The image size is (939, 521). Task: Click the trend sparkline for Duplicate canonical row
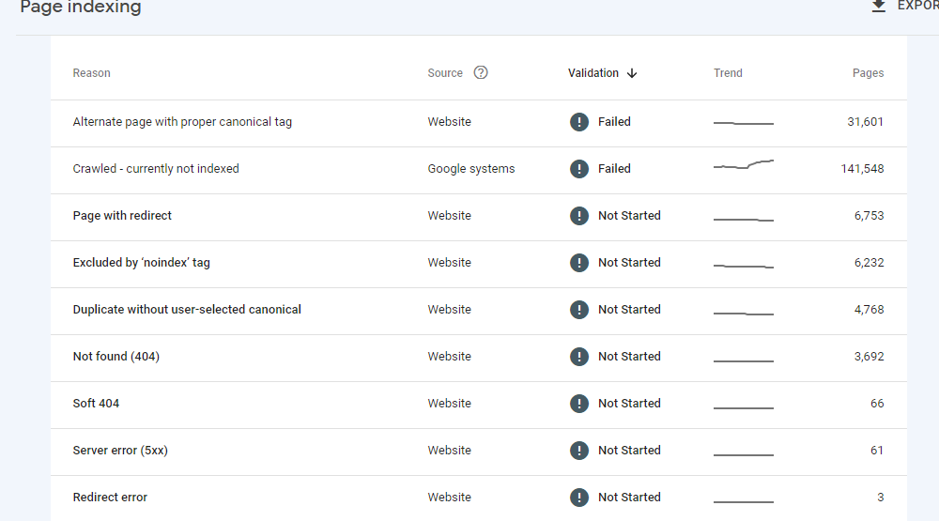click(x=743, y=314)
